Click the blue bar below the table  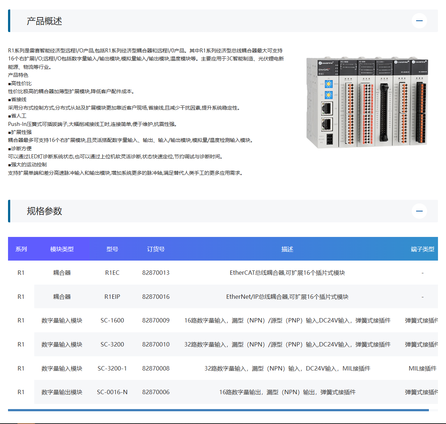(x=223, y=410)
